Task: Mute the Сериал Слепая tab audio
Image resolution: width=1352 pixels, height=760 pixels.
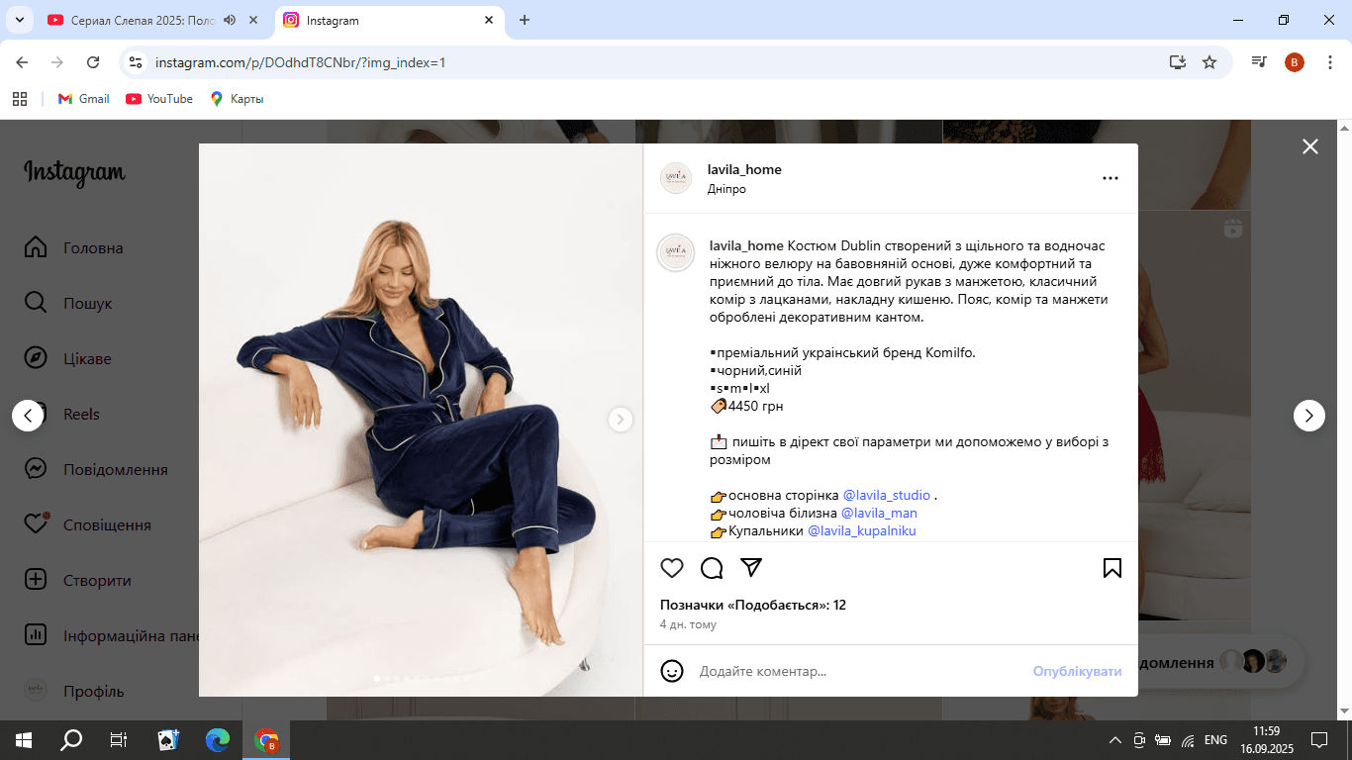Action: click(x=230, y=20)
